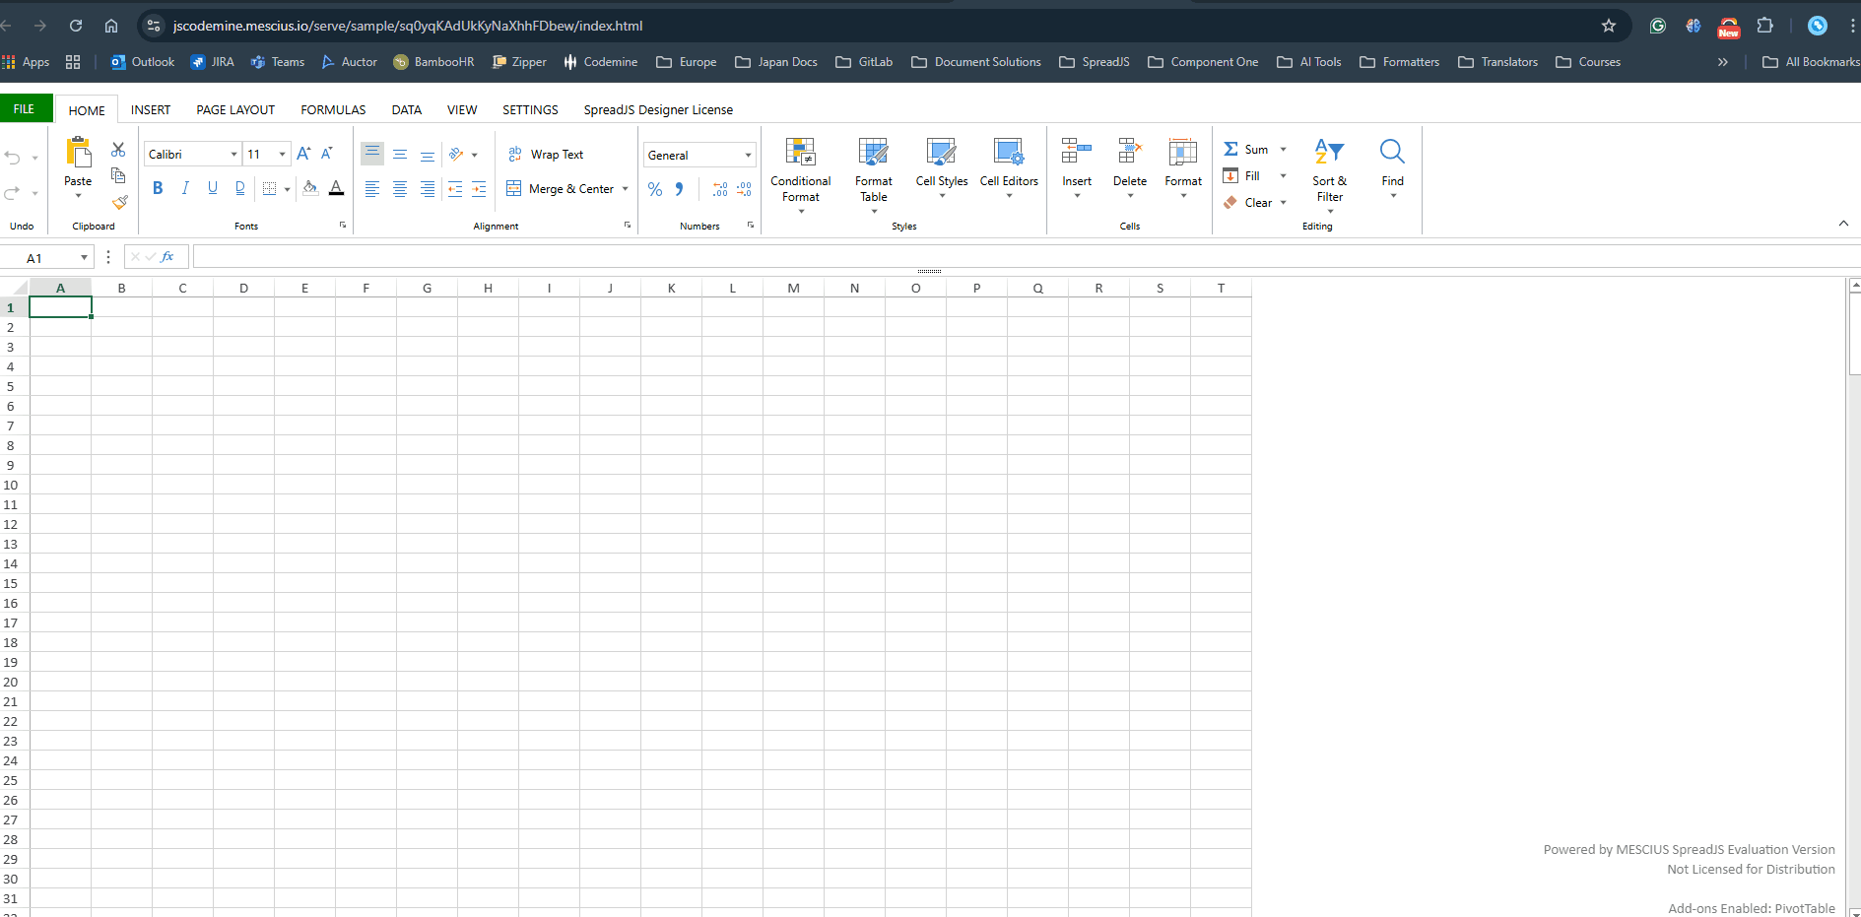Click the Merge & Center button
Image resolution: width=1861 pixels, height=917 pixels.
[x=560, y=189]
